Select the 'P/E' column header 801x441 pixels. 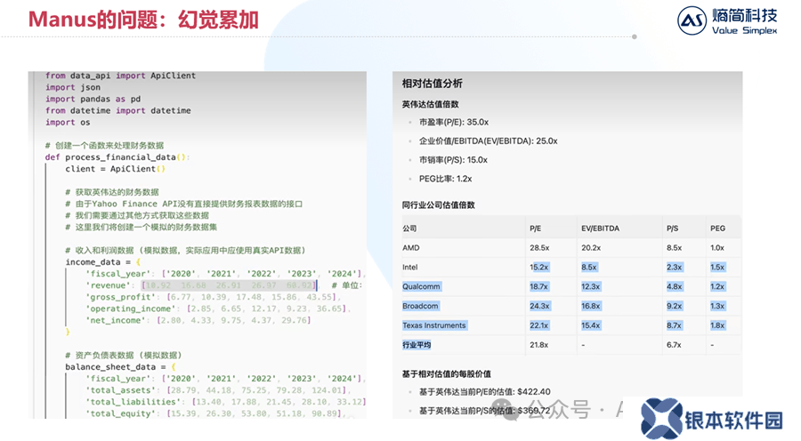pos(536,229)
